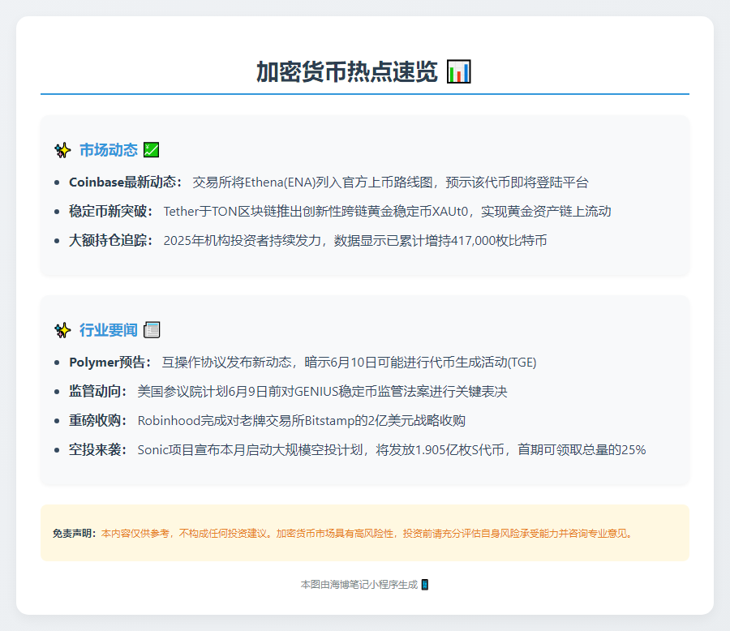
Task: Click the 免责声明 label in yellow box
Action: (75, 534)
